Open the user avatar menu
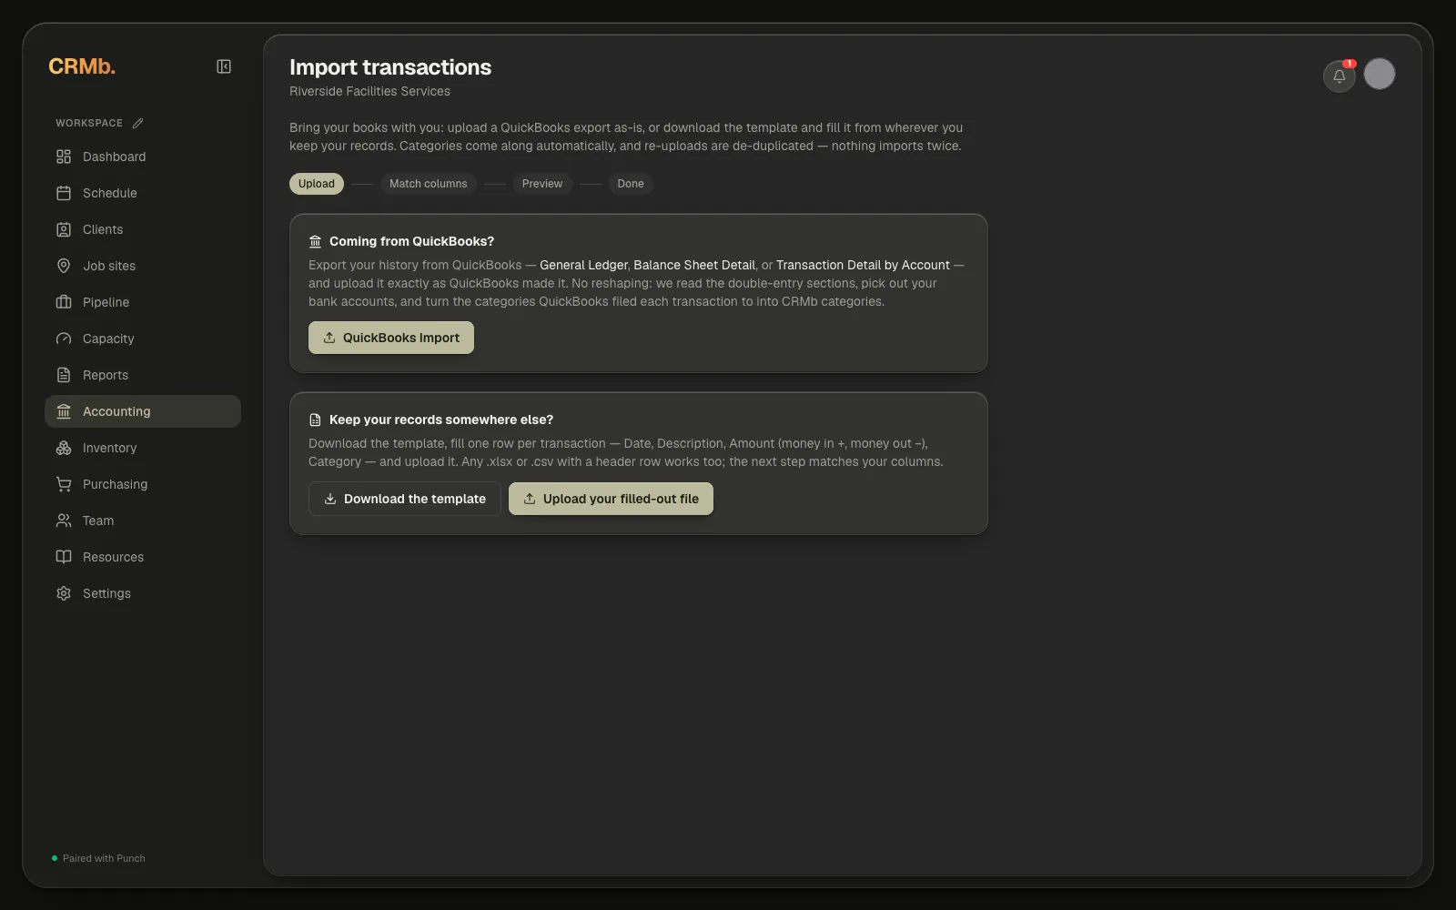 coord(1380,74)
